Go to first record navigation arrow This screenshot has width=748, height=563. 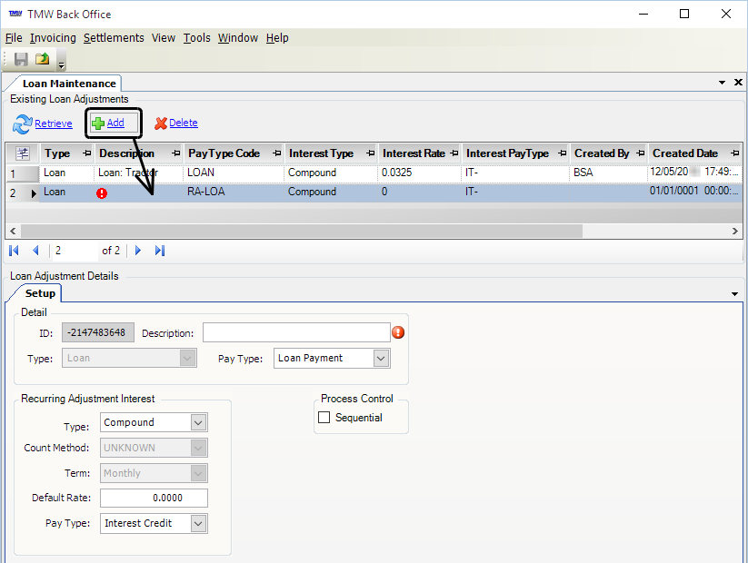15,251
